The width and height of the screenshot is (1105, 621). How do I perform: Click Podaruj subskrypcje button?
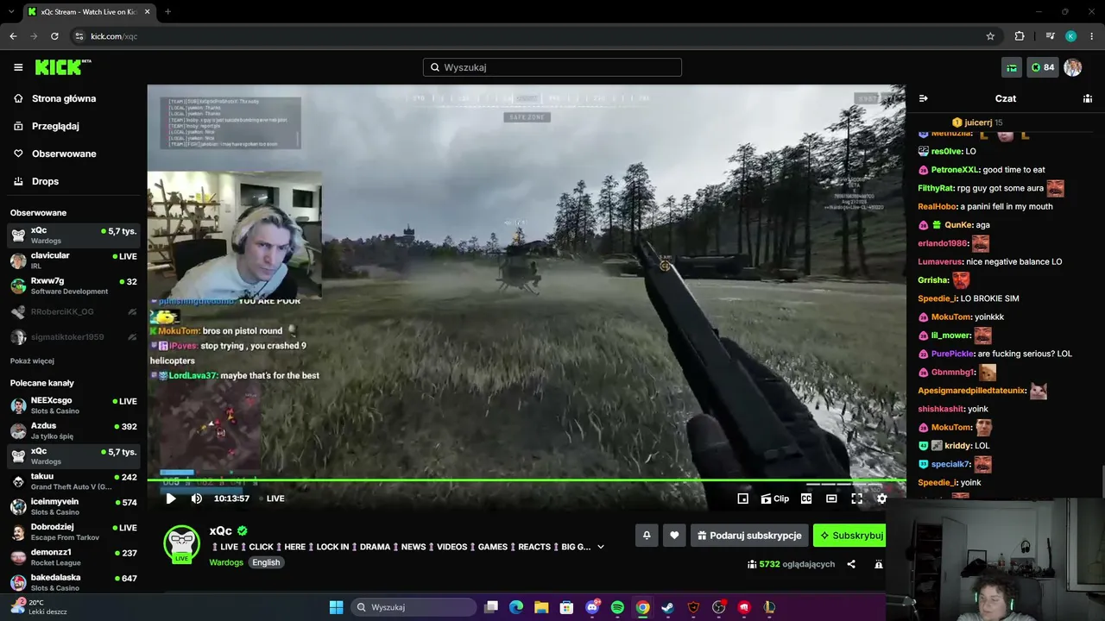tap(750, 536)
